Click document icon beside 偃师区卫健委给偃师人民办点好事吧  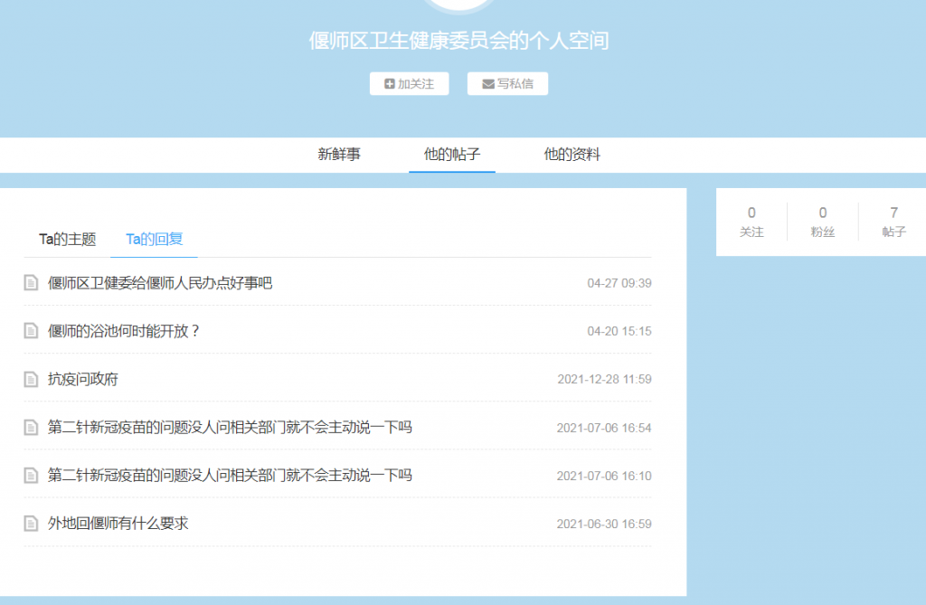pos(32,283)
